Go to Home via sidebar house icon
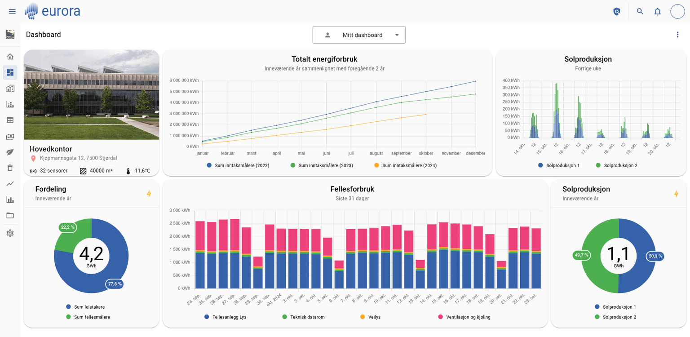 (10, 57)
